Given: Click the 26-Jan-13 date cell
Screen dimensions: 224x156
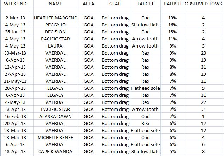Looking at the screenshot, I should tap(15, 32).
